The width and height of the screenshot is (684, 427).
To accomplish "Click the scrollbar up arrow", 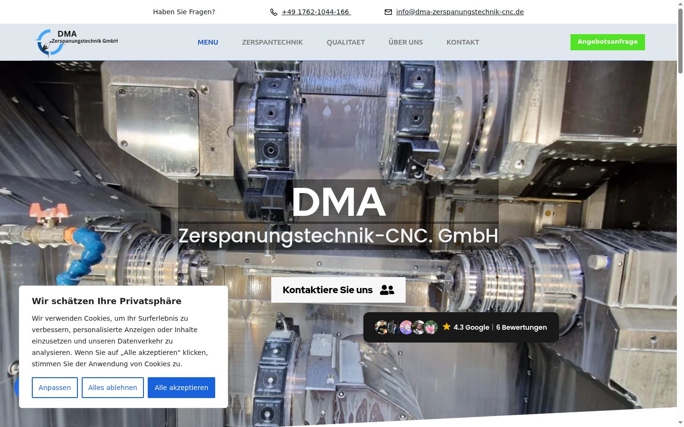I will pyautogui.click(x=680, y=3).
